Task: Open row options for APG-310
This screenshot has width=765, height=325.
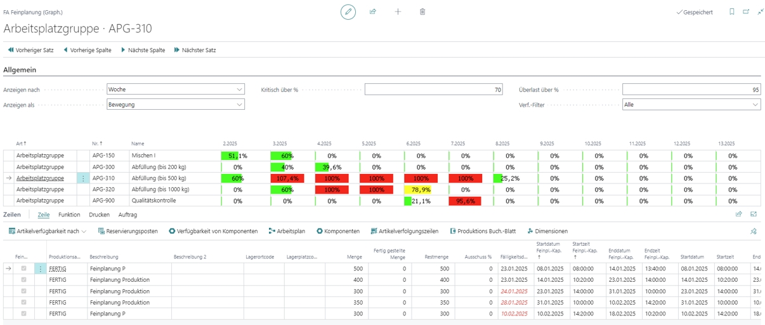Action: 83,178
